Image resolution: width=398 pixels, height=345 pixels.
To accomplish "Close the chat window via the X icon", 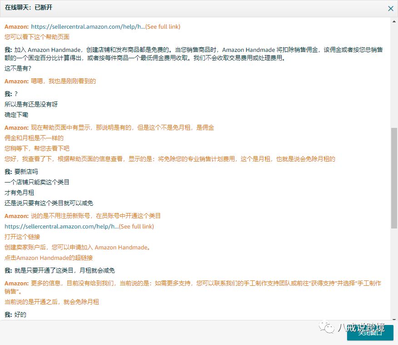I will (x=390, y=8).
